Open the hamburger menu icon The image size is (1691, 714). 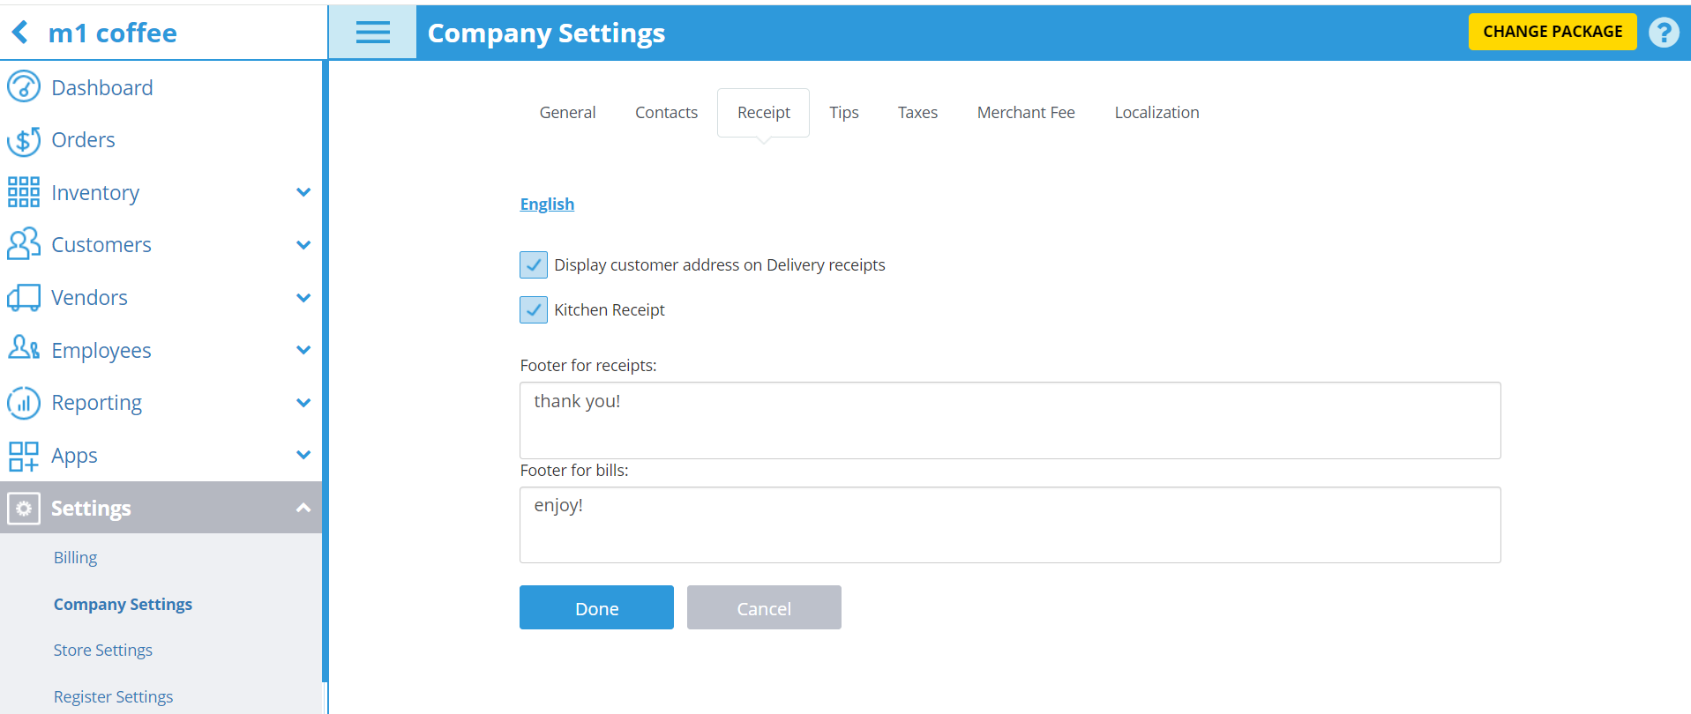(x=372, y=33)
